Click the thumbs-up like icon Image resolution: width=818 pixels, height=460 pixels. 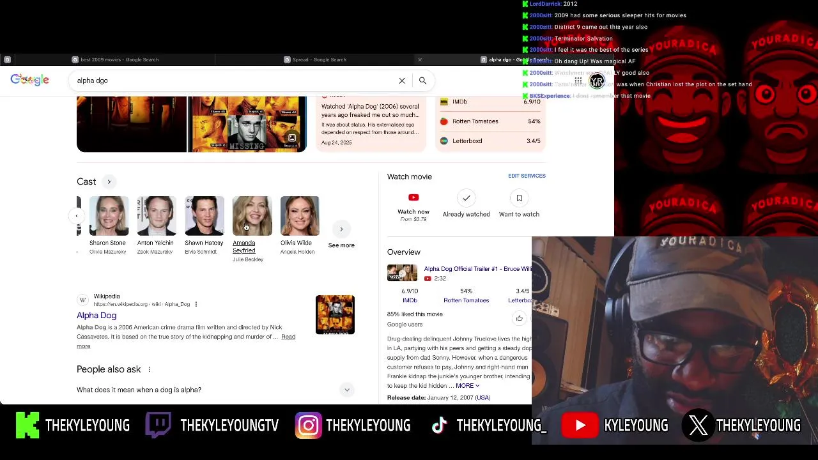(519, 318)
